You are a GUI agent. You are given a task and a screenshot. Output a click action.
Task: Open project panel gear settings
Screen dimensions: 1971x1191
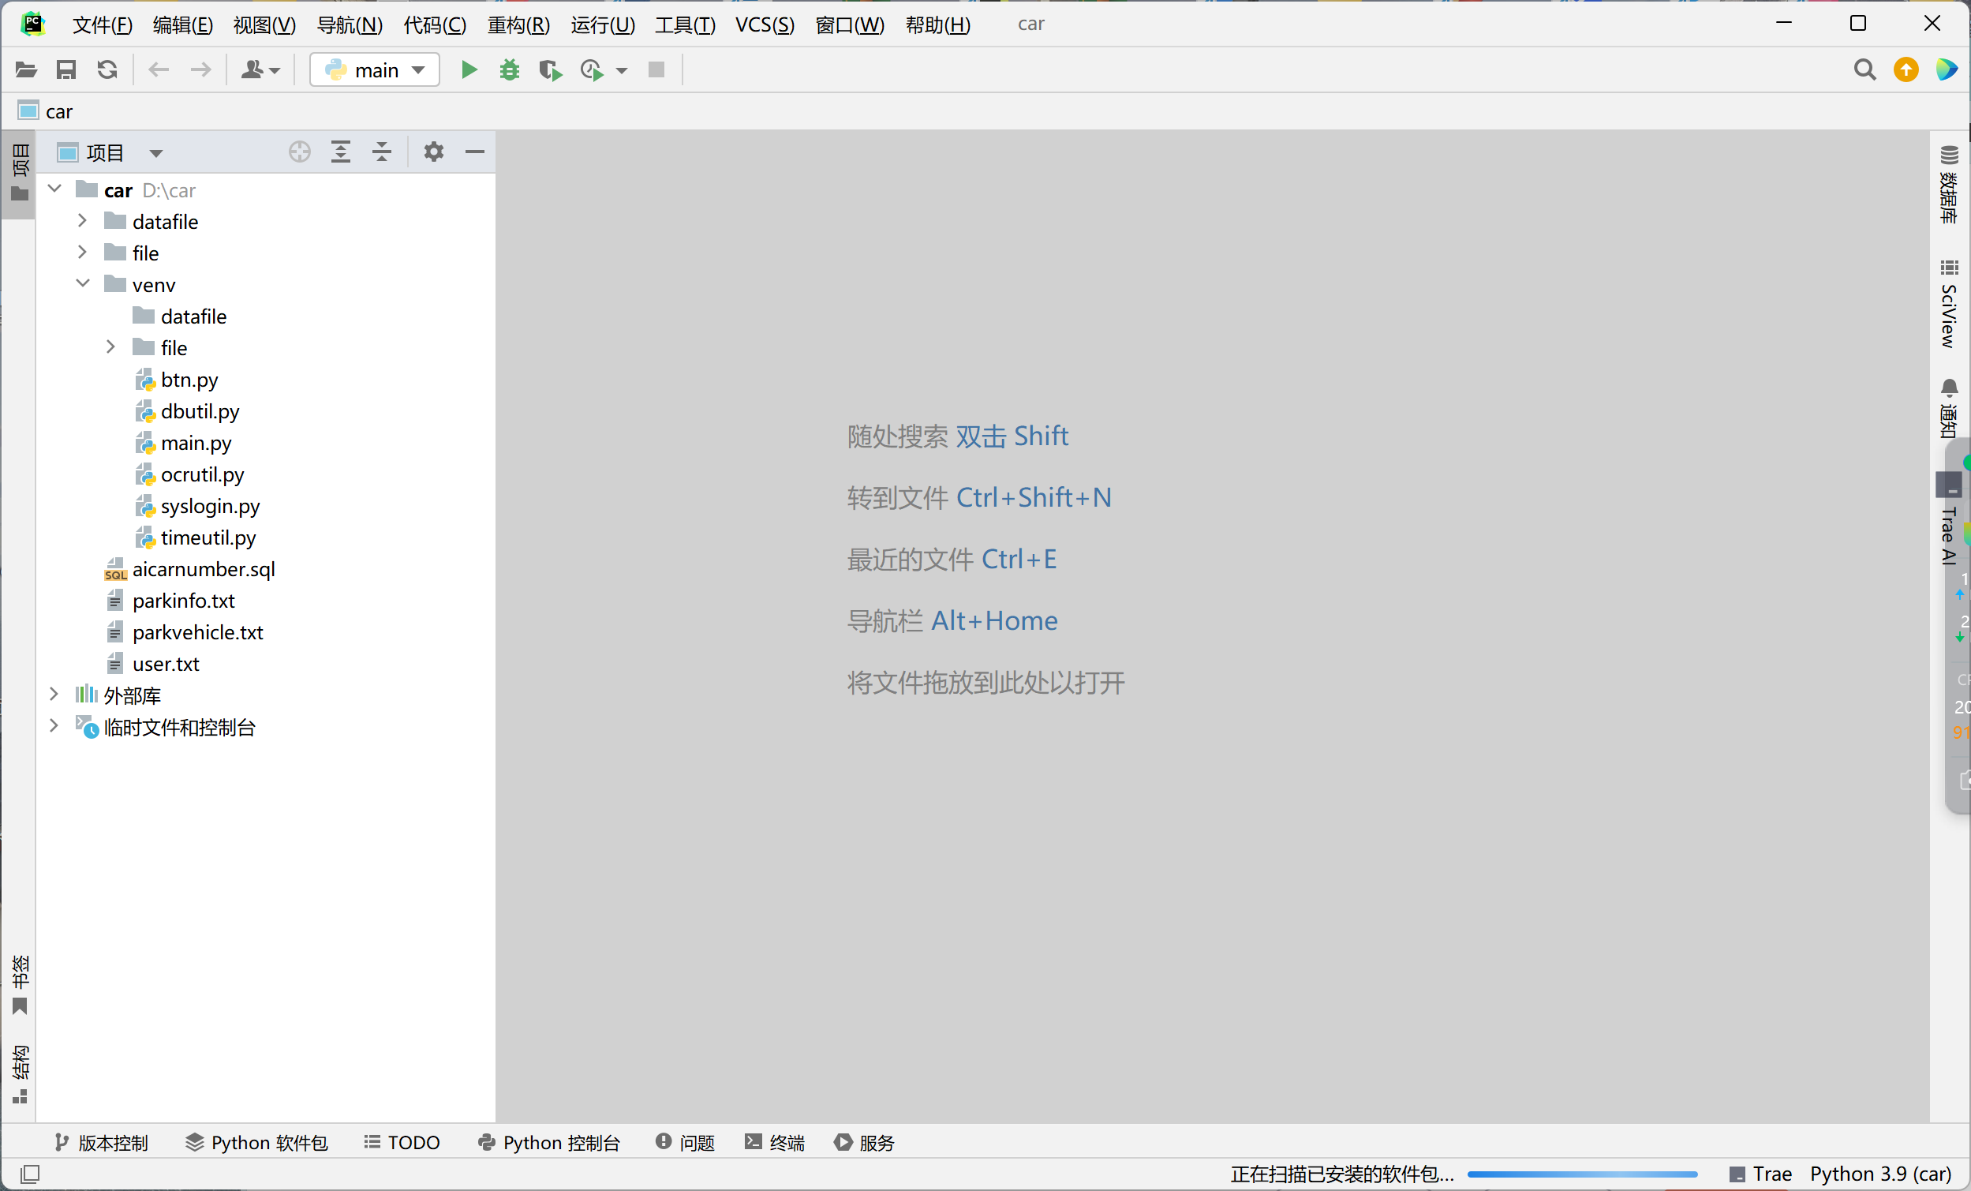click(433, 152)
